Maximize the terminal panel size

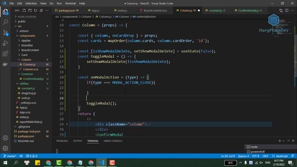click(x=288, y=141)
